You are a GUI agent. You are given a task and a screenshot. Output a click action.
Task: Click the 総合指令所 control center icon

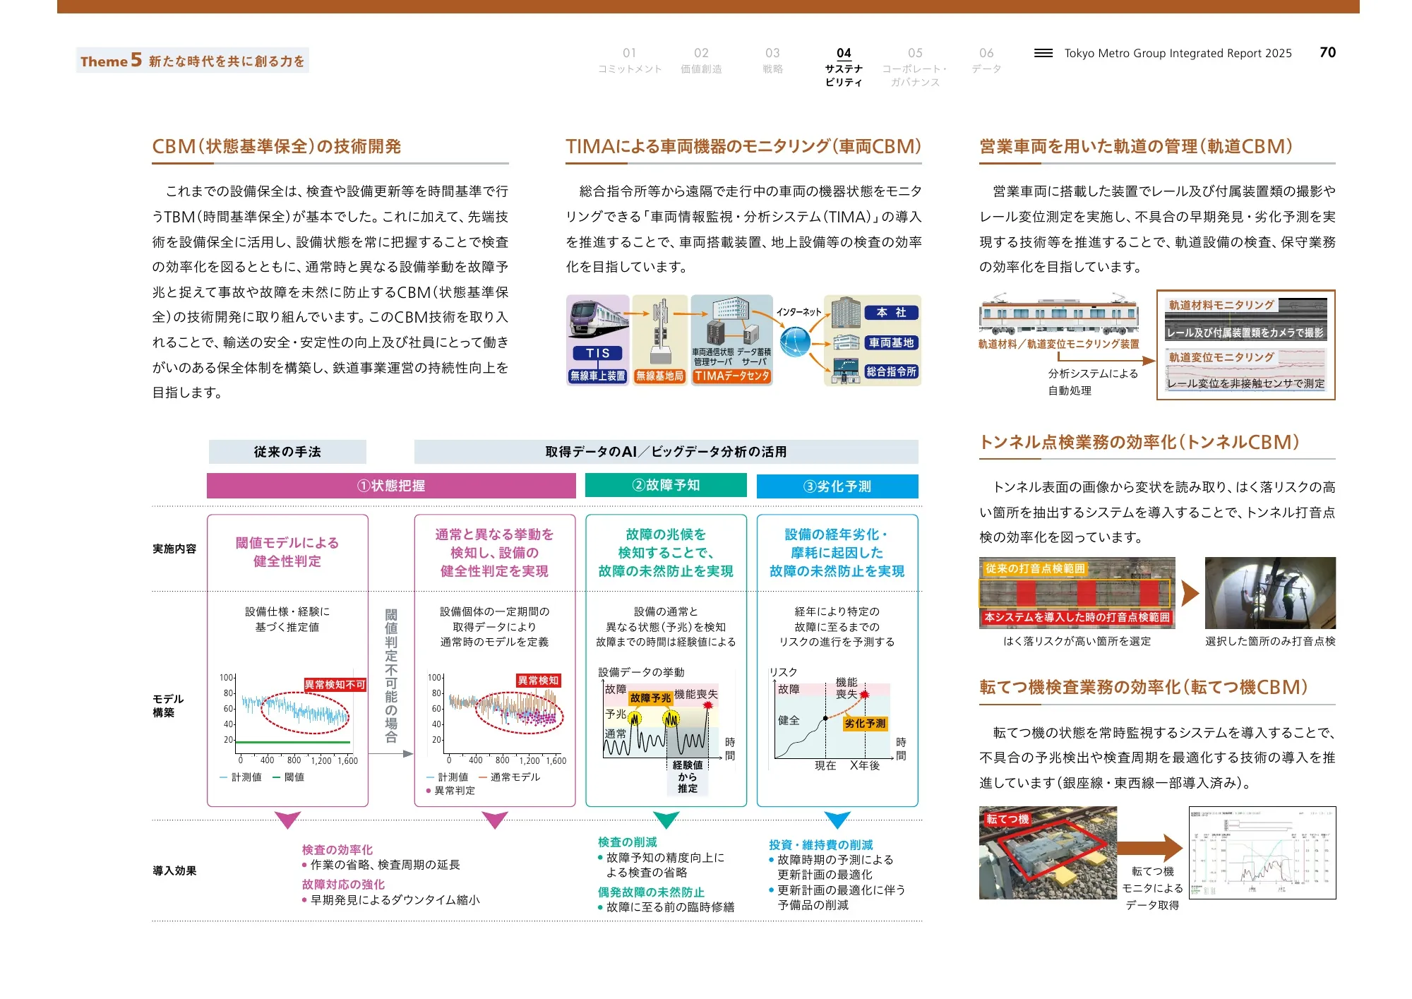[845, 371]
